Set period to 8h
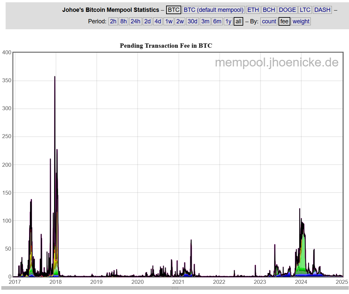 pyautogui.click(x=124, y=21)
